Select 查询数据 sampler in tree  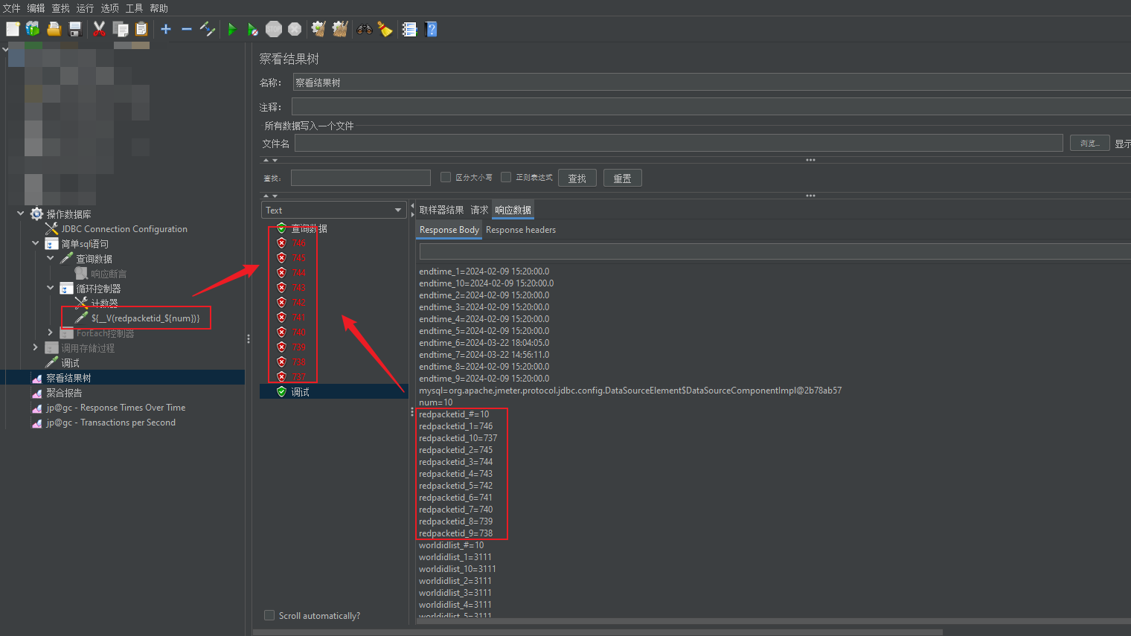click(x=94, y=259)
